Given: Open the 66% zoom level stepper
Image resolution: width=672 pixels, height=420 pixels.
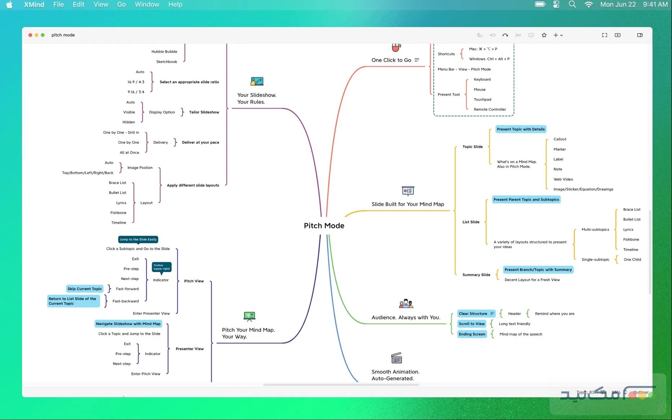Looking at the screenshot, I should point(625,392).
